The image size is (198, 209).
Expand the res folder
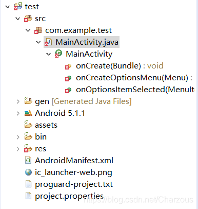(x=18, y=149)
